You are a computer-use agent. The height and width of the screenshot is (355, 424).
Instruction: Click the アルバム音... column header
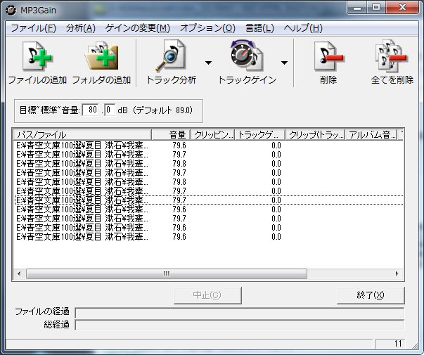(371, 135)
